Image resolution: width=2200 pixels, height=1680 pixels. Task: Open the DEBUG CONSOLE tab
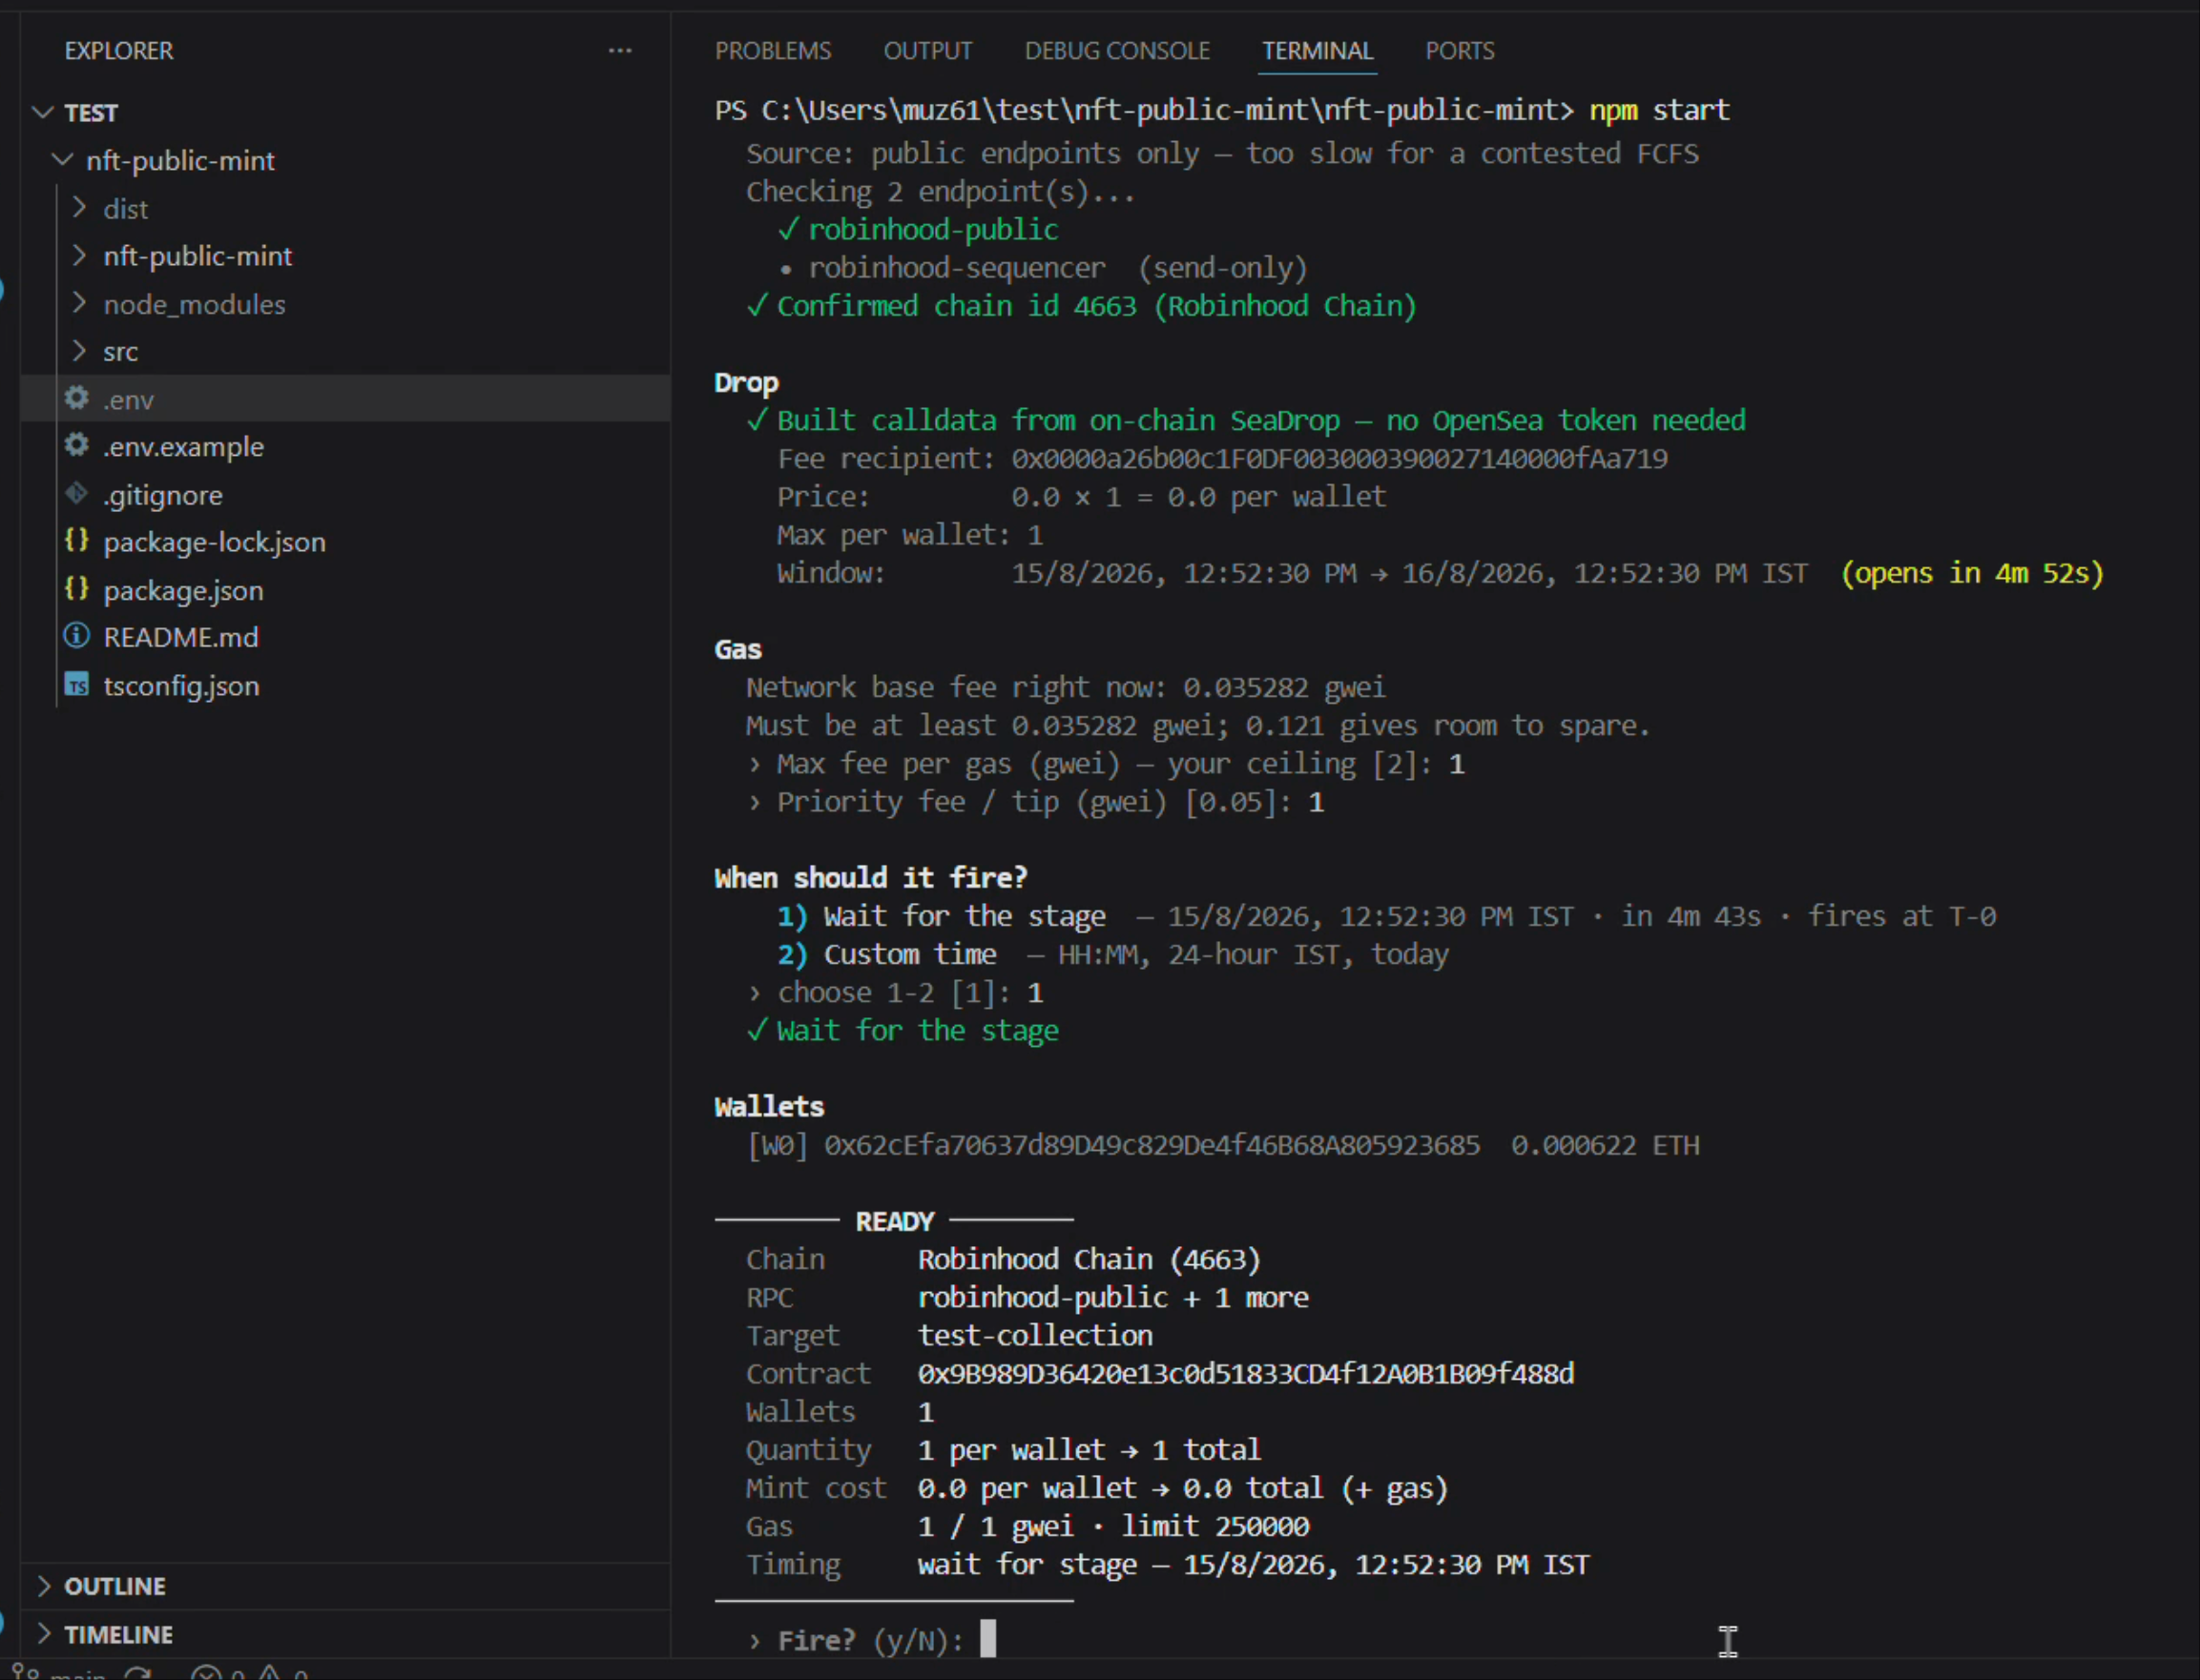click(1116, 51)
